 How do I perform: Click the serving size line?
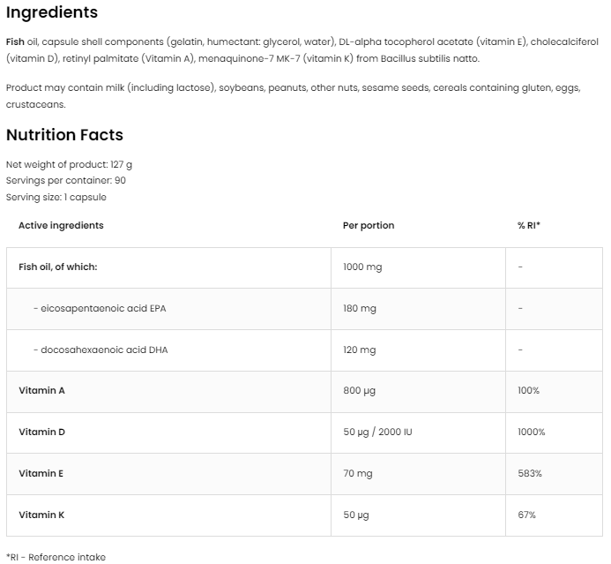pyautogui.click(x=56, y=197)
